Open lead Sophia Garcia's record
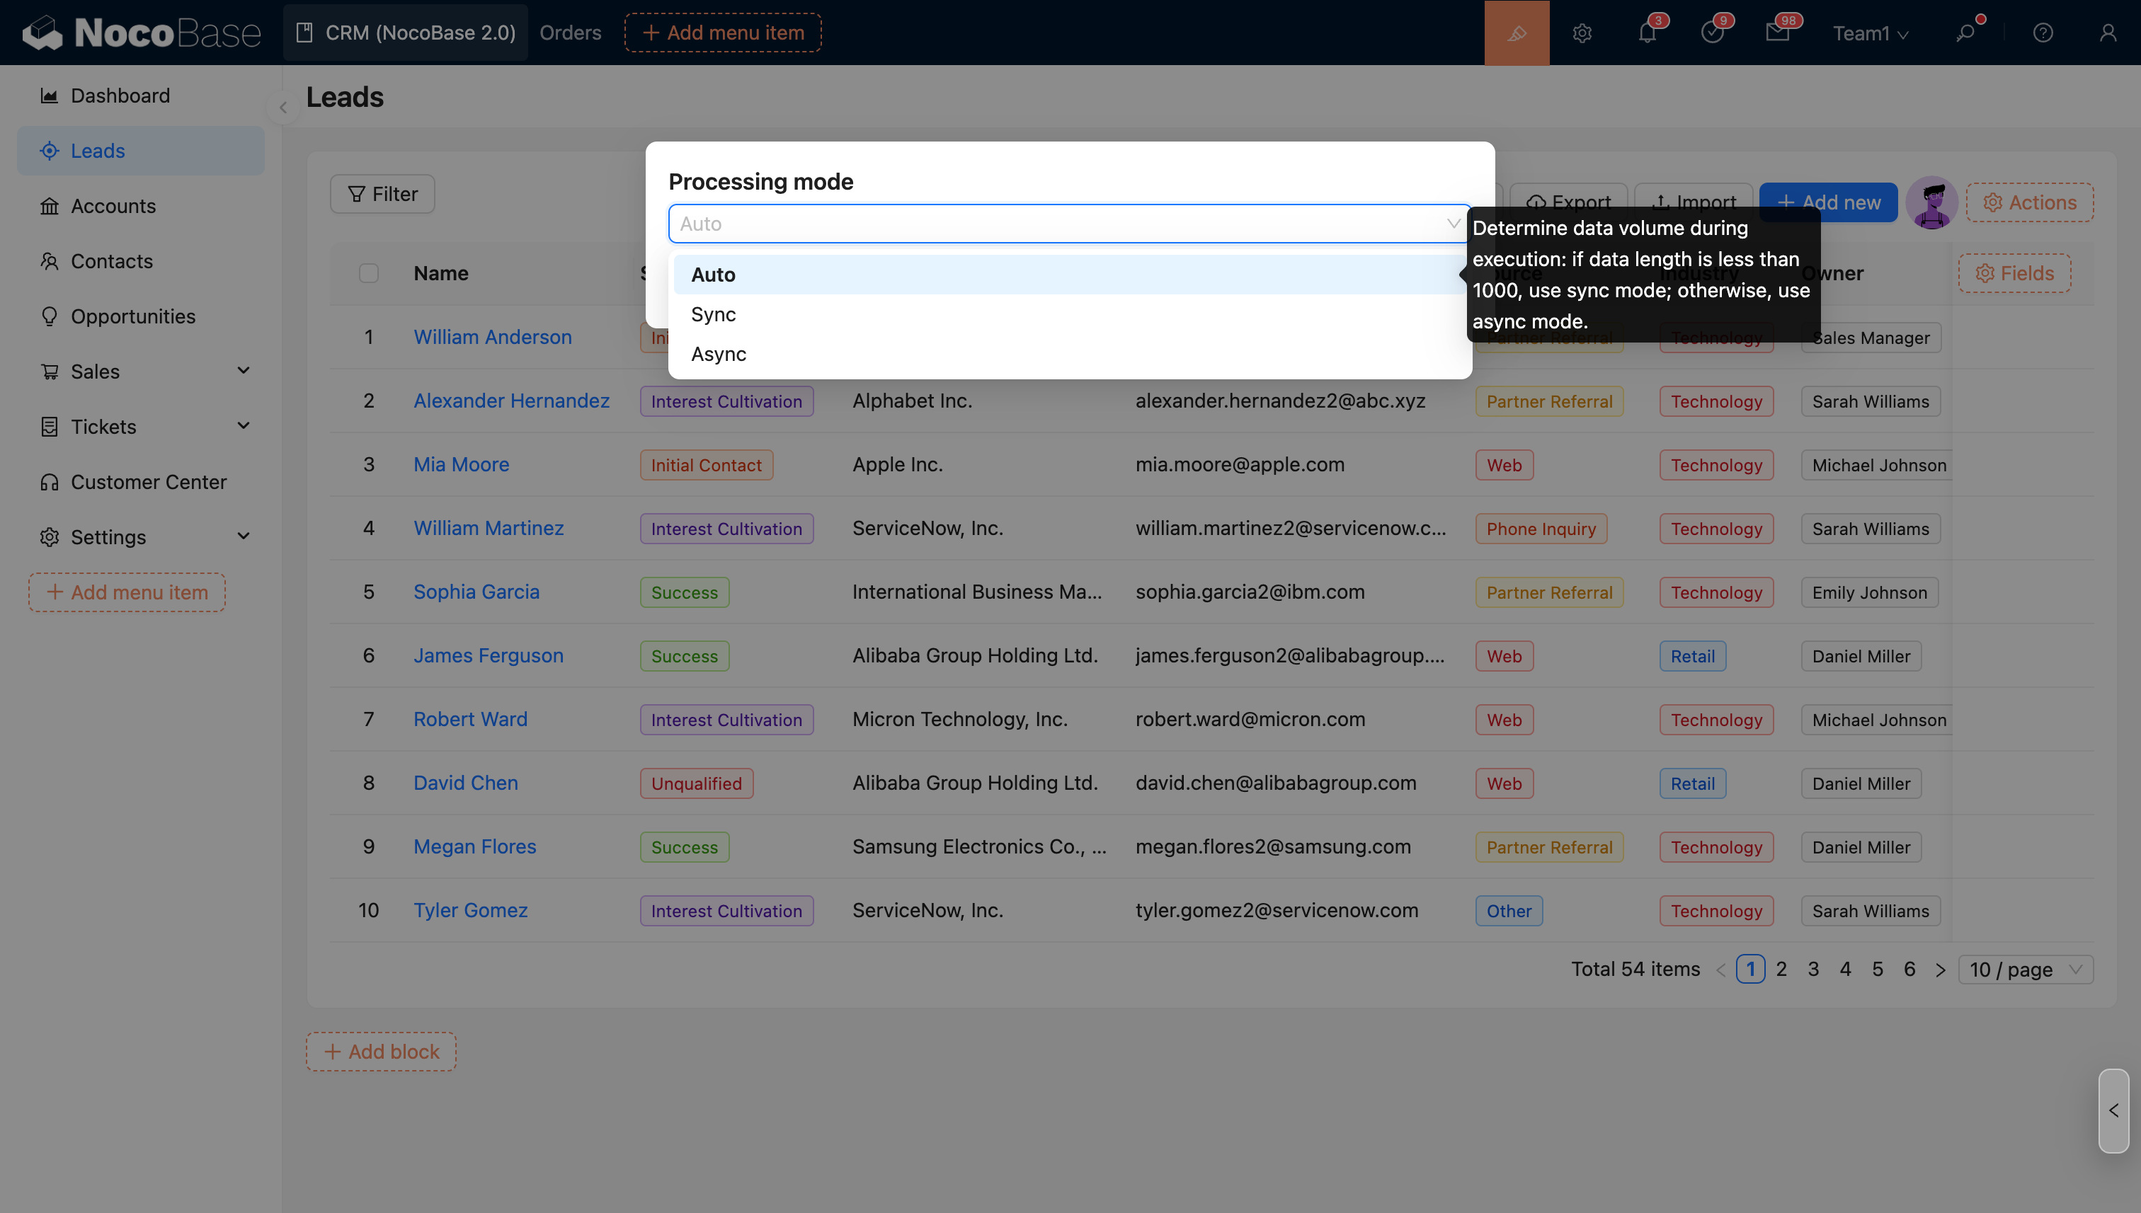This screenshot has height=1213, width=2141. (476, 592)
